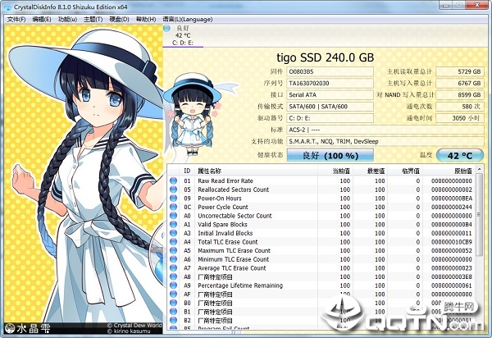
Task: Click the 42 °C temperature button
Action: [460, 155]
